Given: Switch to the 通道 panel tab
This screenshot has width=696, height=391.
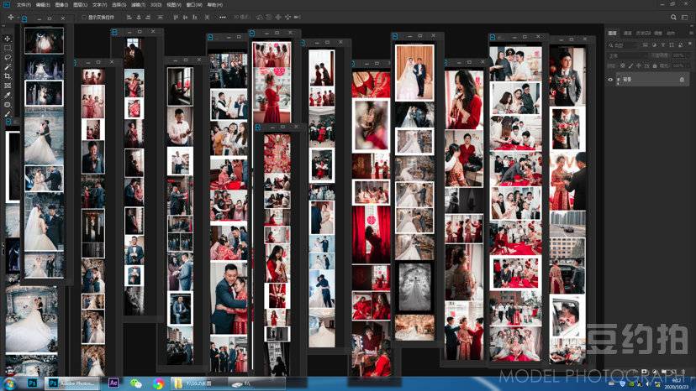Looking at the screenshot, I should [628, 34].
